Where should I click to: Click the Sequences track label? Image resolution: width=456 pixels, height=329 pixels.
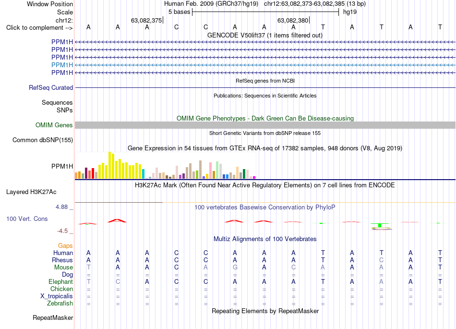point(57,103)
